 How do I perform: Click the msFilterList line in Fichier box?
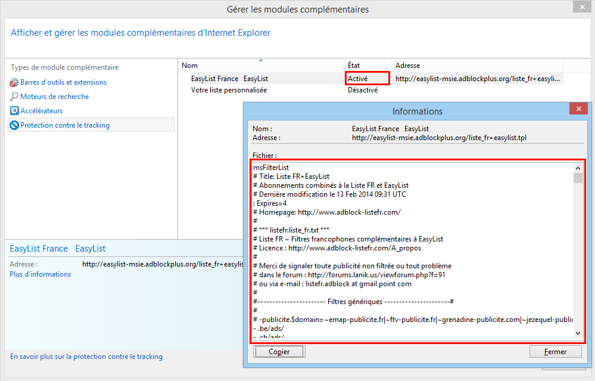pyautogui.click(x=271, y=168)
